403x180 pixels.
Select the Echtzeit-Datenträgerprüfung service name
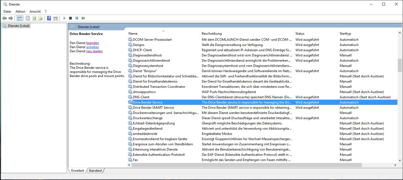click(x=154, y=123)
